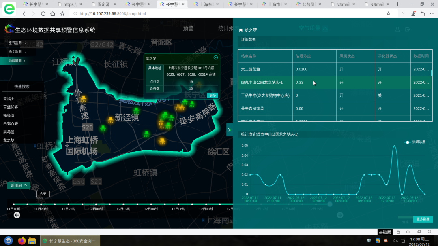Expand the 空气监测 menu
This screenshot has height=246, width=438.
click(x=17, y=43)
